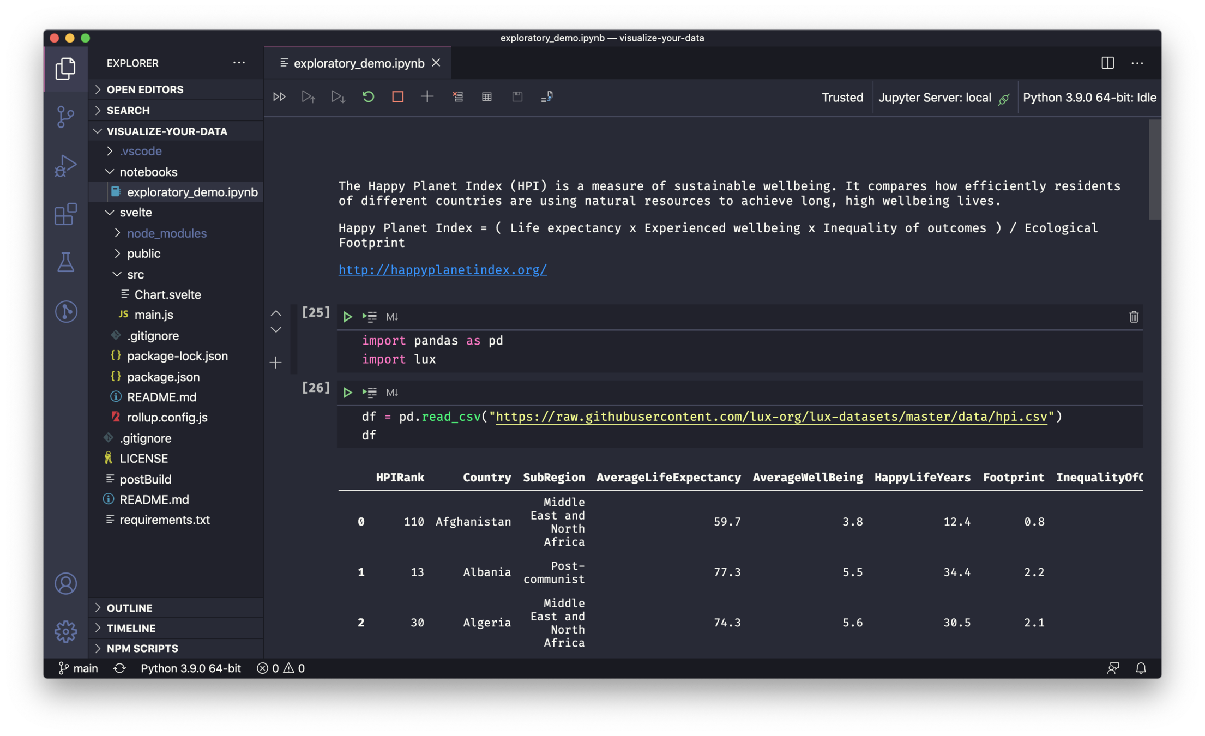Delete cell 25 with trash icon
The width and height of the screenshot is (1205, 736).
click(1134, 317)
